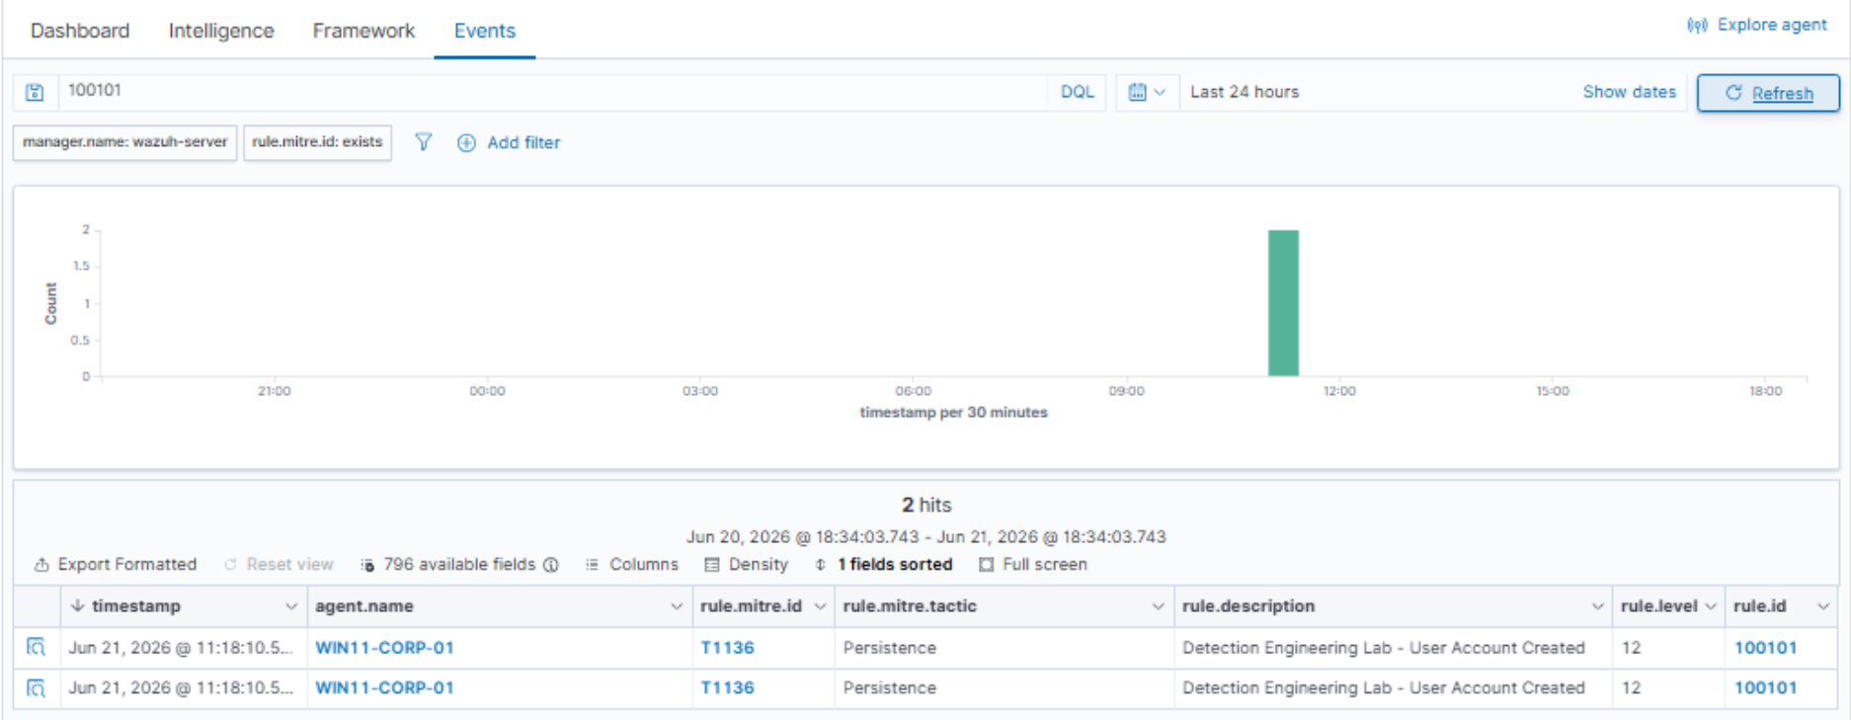Switch to the Intelligence tab
The height and width of the screenshot is (720, 1851).
tap(221, 31)
